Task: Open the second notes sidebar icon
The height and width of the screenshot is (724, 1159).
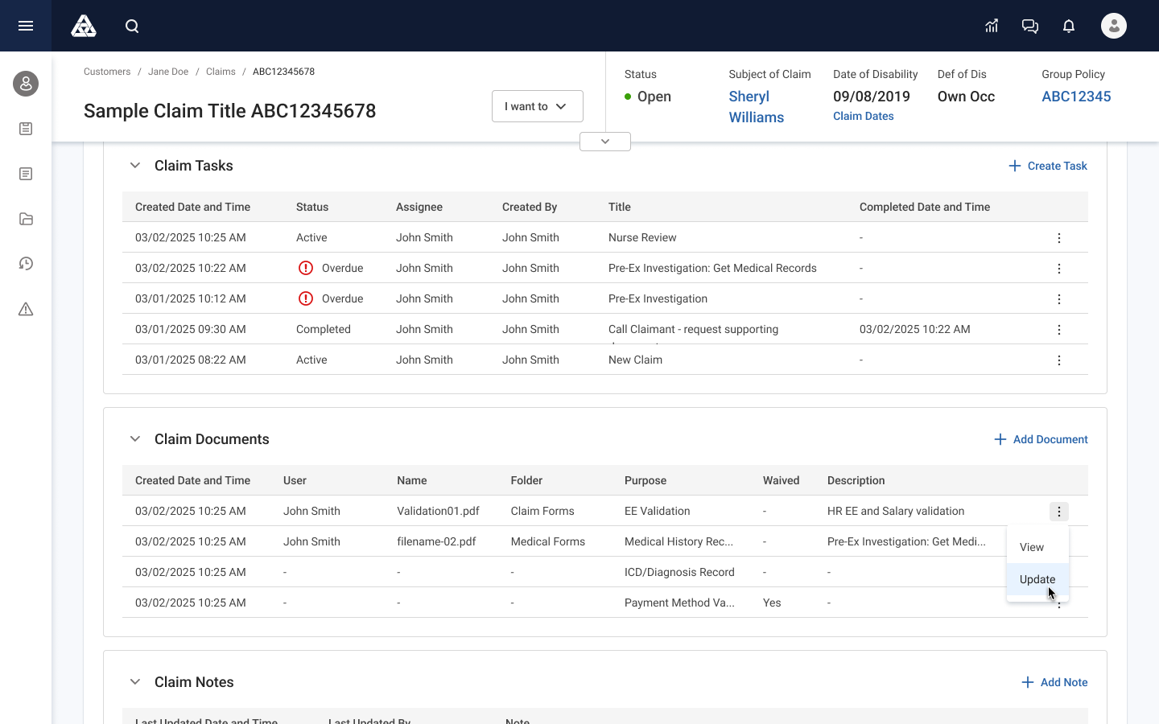Action: [x=26, y=174]
